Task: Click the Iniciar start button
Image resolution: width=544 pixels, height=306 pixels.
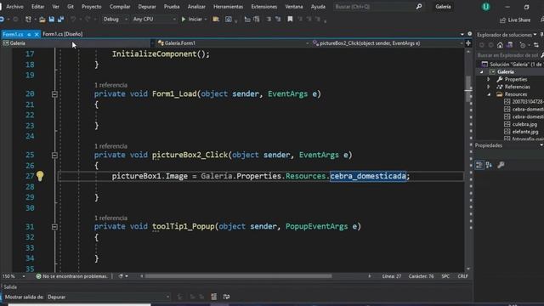Action: tap(192, 20)
